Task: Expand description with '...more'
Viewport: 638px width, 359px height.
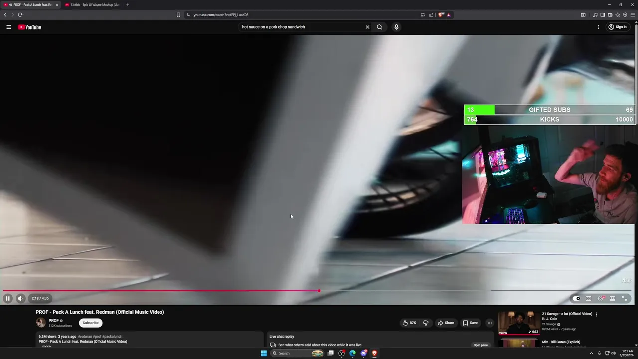Action: 46,346
